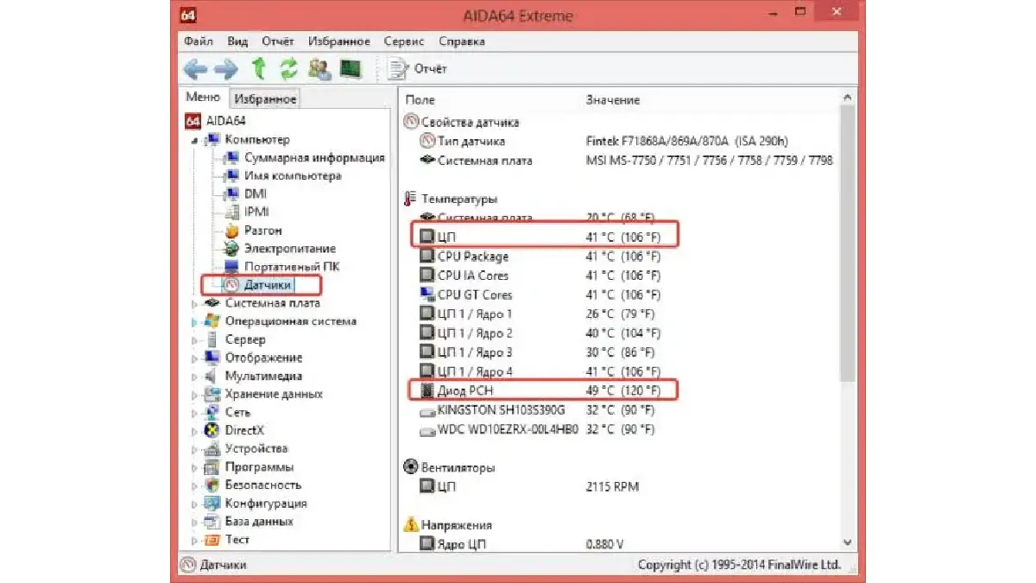Click the Refresh toolbar icon
The image size is (1036, 583).
pyautogui.click(x=288, y=68)
